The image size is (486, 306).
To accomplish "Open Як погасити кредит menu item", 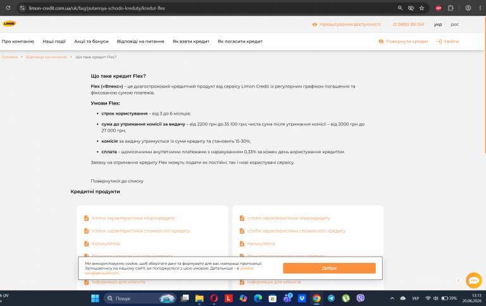I will (240, 41).
